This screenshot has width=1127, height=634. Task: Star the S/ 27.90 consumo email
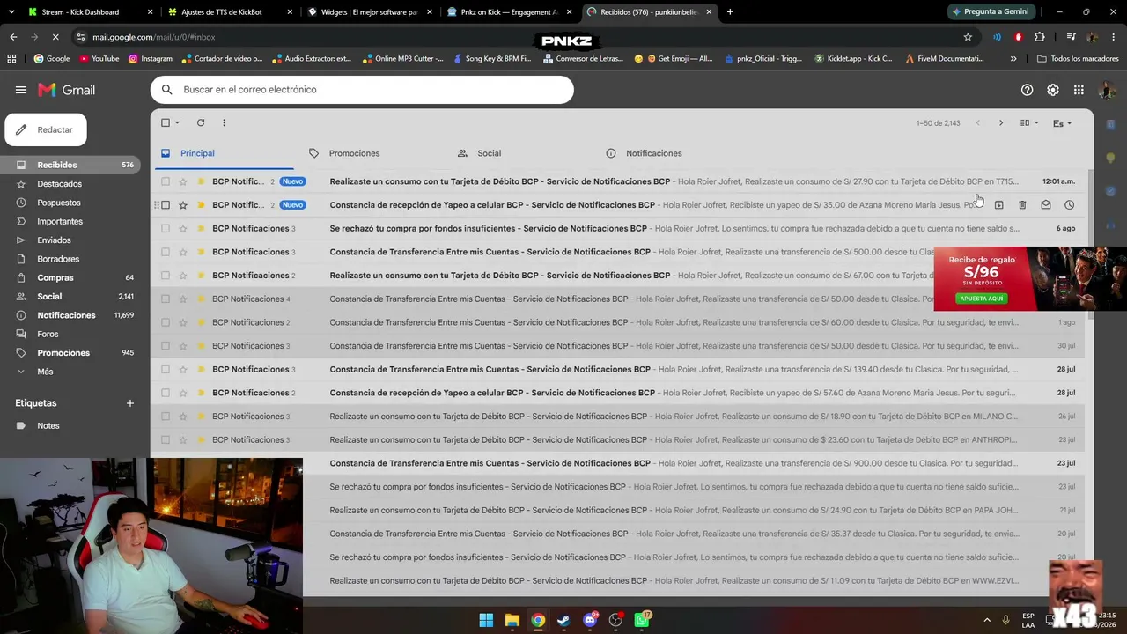(183, 181)
